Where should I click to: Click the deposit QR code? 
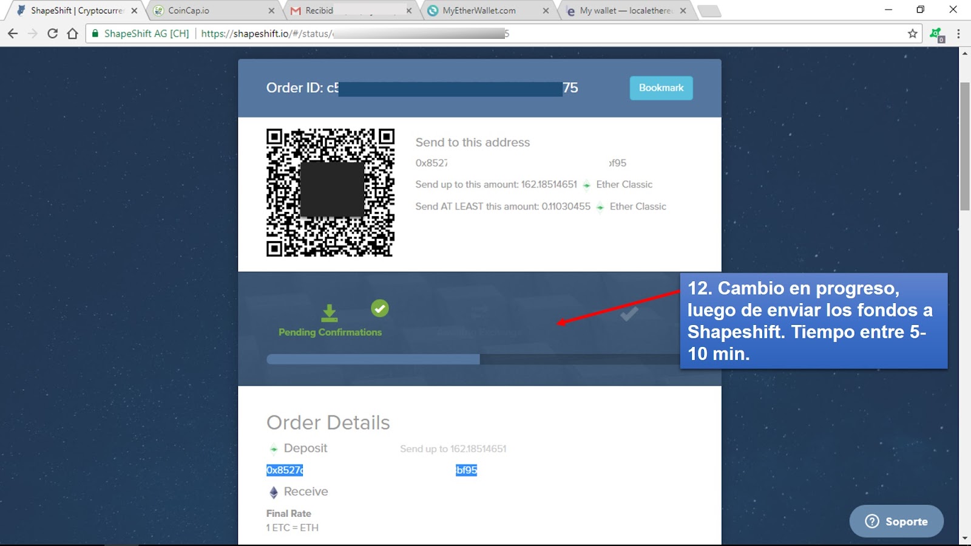(x=331, y=193)
